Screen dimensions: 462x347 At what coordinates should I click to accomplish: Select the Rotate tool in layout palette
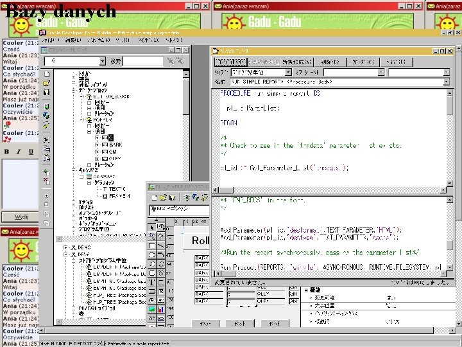pyautogui.click(x=161, y=227)
